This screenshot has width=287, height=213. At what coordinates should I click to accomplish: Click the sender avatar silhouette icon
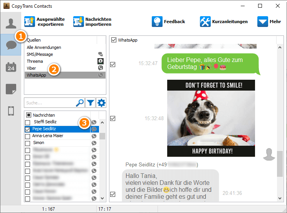point(269,154)
